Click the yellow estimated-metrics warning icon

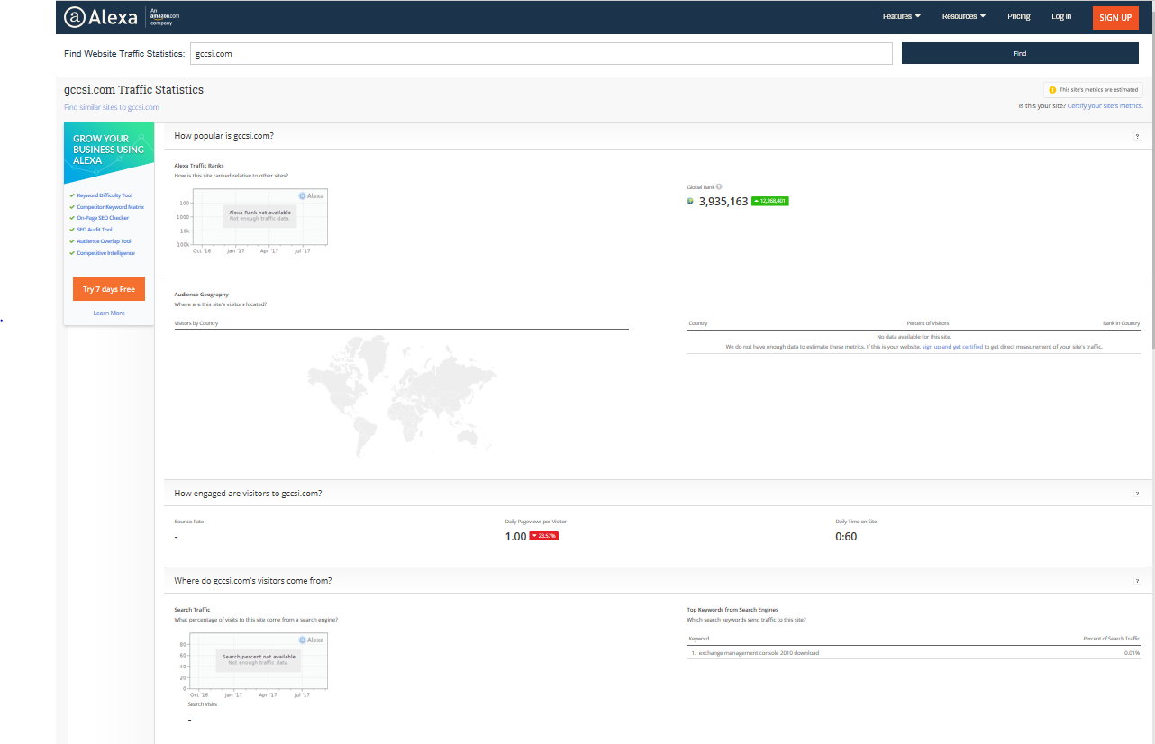1052,90
